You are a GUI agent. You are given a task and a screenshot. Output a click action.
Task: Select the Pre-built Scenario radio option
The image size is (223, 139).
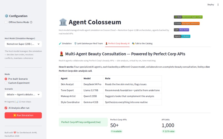(6, 79)
